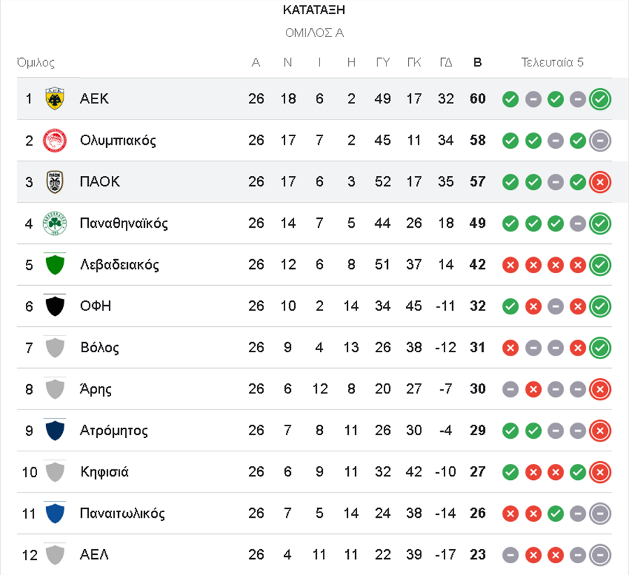The width and height of the screenshot is (629, 575).
Task: Click the ΠΑΟΚ team crest icon
Action: (55, 182)
